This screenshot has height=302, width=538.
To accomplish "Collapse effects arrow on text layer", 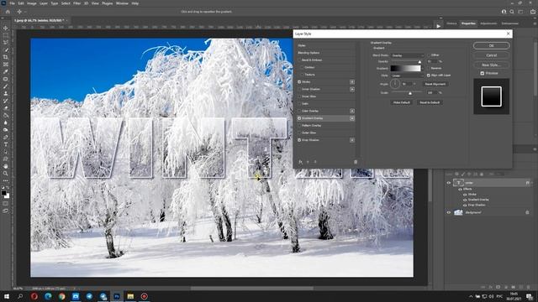I will pos(531,183).
